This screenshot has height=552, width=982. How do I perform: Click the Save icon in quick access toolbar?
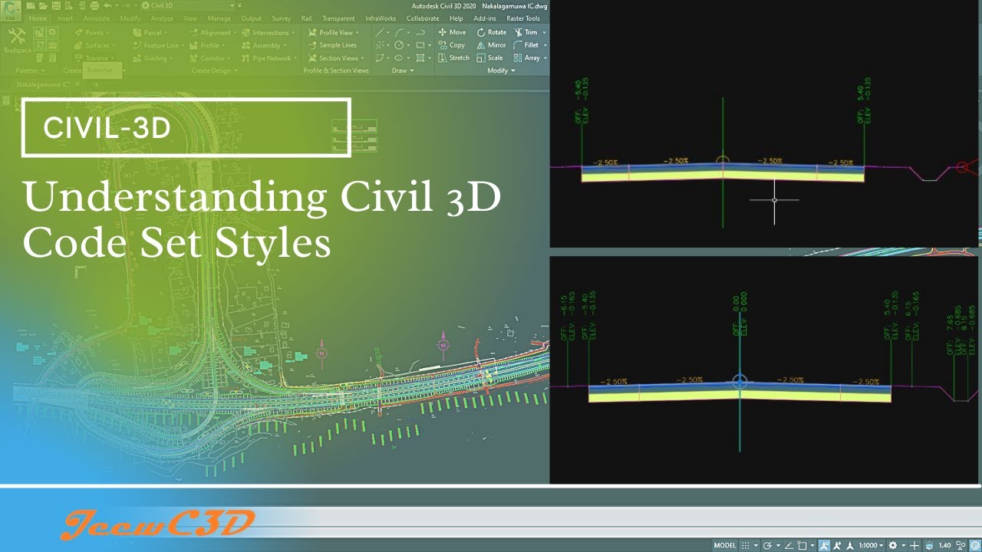click(x=56, y=5)
